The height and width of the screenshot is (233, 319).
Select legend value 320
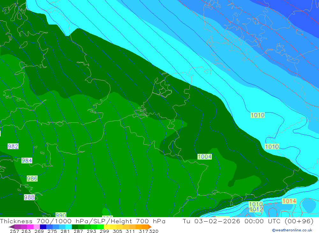pyautogui.click(x=154, y=231)
